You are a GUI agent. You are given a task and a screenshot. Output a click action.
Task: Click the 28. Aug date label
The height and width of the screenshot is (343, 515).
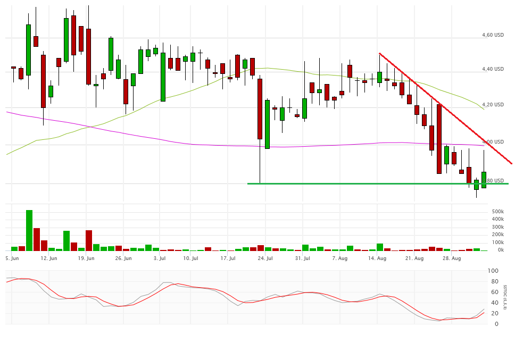[x=452, y=258]
